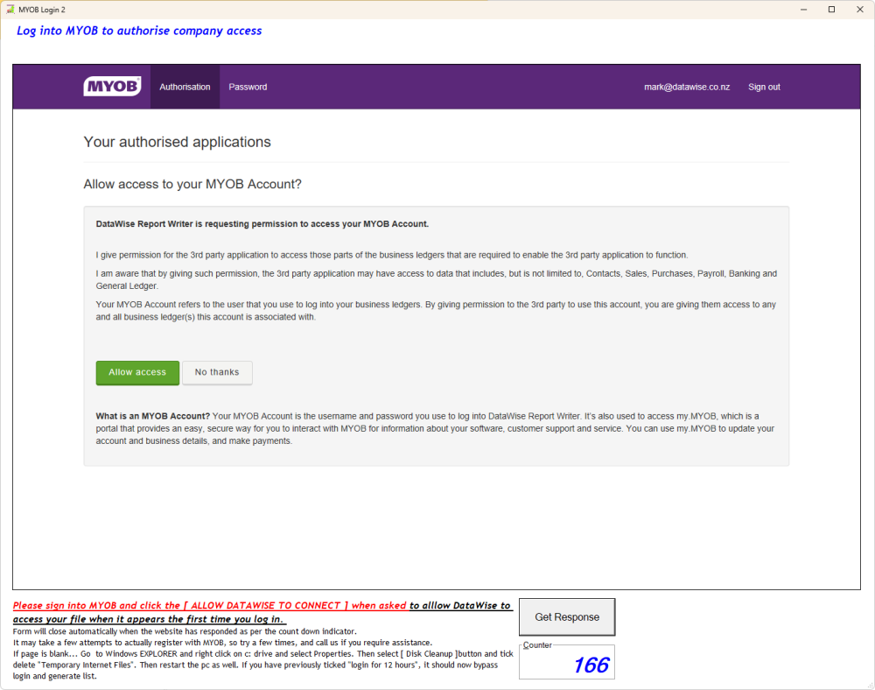The width and height of the screenshot is (875, 690).
Task: Close the MYOB Login 2 window
Action: click(860, 10)
